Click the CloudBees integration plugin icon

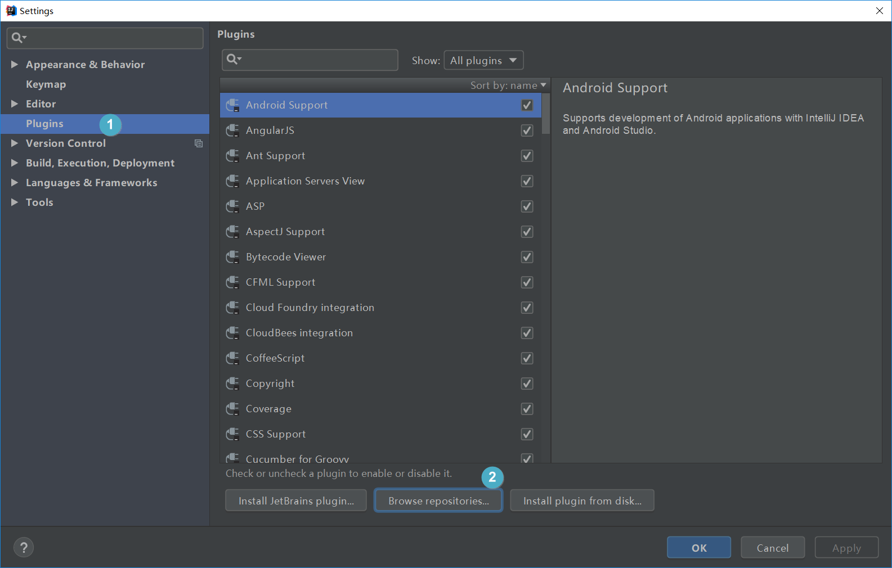click(x=232, y=333)
